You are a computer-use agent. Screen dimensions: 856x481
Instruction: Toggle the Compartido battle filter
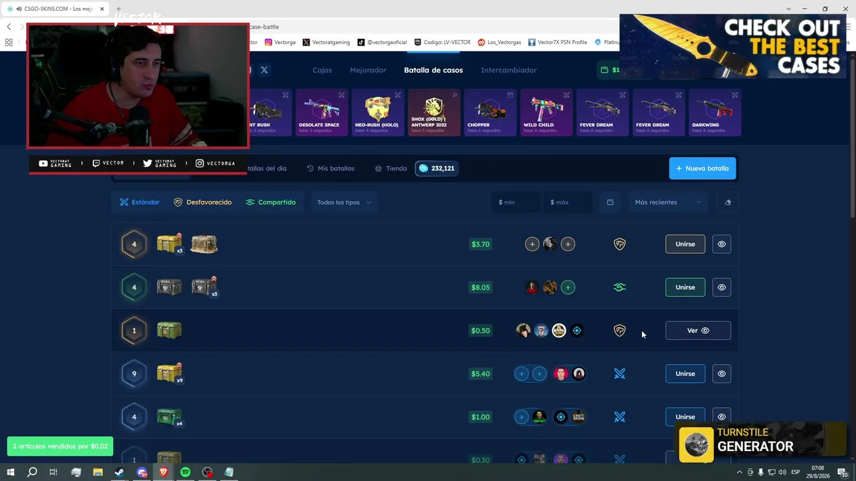270,202
